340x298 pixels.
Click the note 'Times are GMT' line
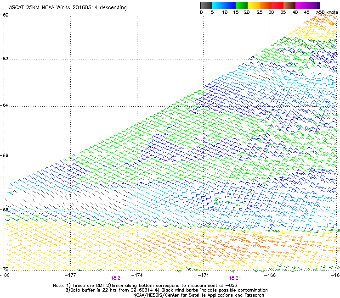click(x=145, y=286)
